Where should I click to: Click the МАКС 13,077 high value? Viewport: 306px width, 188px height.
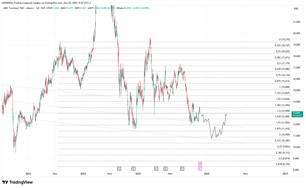tap(67, 8)
